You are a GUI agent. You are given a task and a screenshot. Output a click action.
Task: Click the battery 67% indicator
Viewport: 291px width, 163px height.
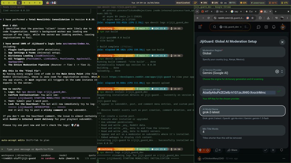[x=285, y=3]
